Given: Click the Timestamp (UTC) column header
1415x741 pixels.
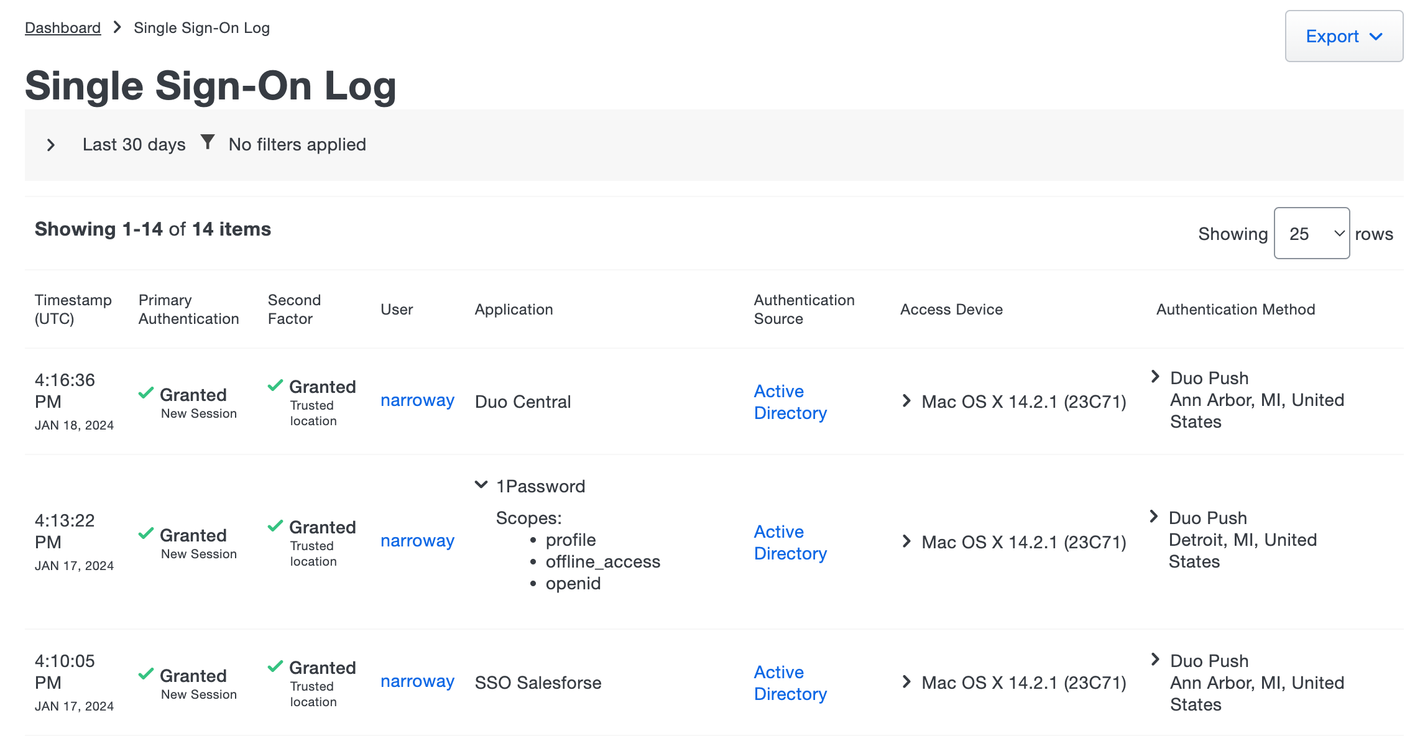Looking at the screenshot, I should click(73, 309).
